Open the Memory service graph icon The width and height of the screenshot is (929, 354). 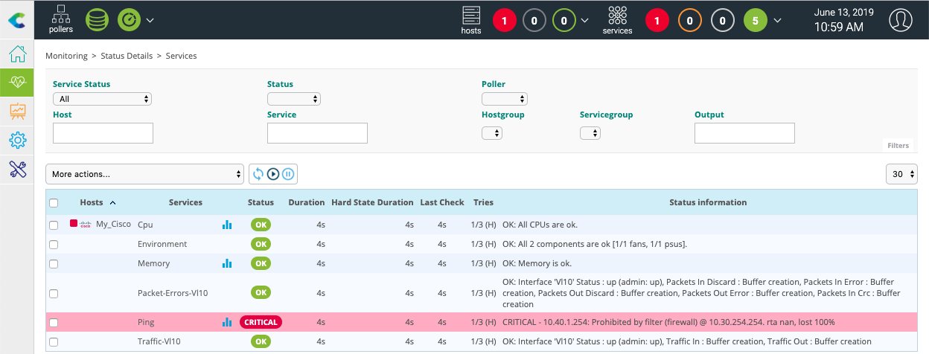click(x=227, y=263)
